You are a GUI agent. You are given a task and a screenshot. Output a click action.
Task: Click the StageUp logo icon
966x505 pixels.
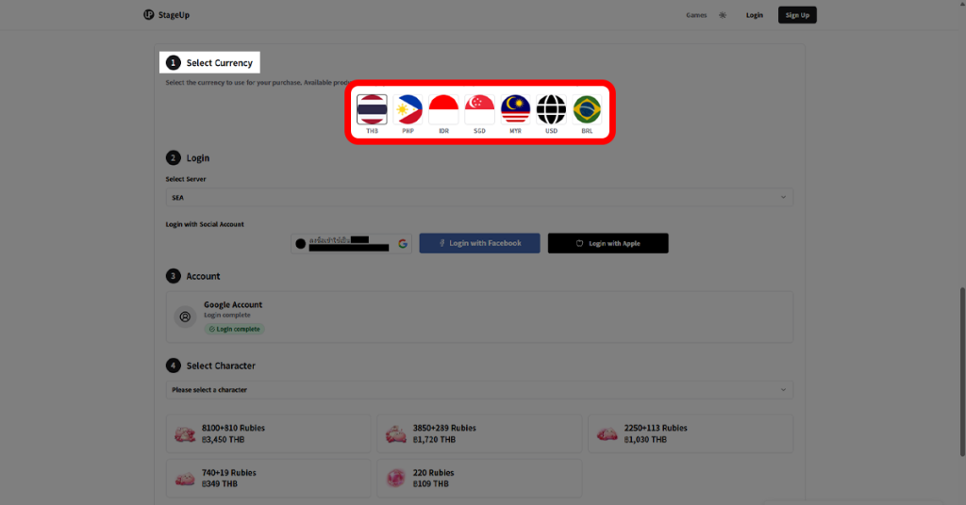click(x=149, y=15)
